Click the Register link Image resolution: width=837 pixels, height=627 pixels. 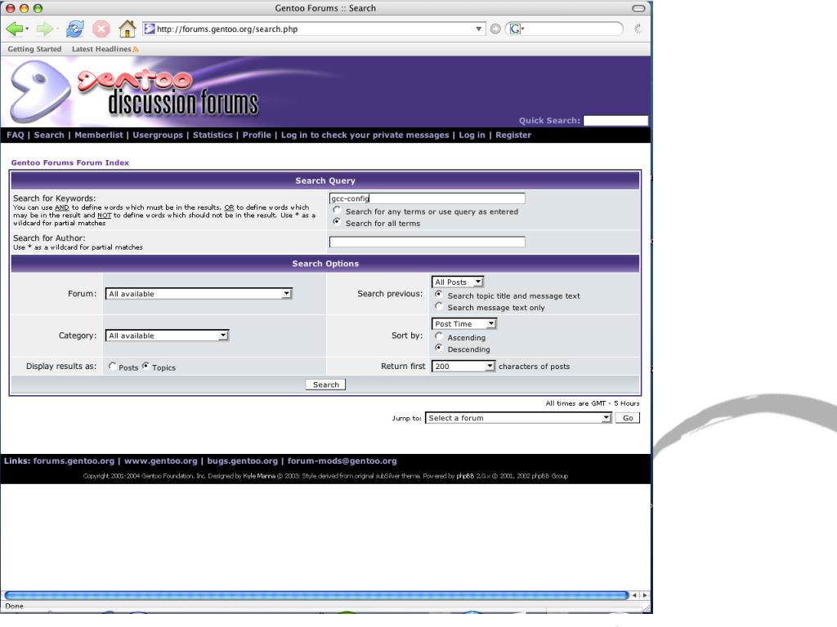513,135
